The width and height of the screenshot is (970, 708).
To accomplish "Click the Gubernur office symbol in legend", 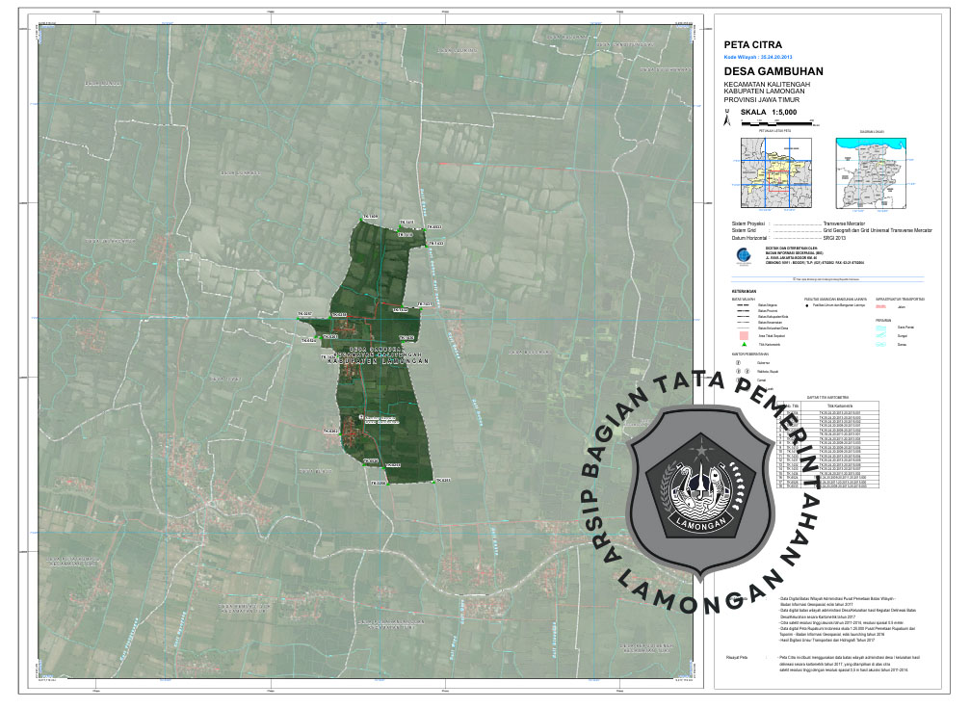I will tap(740, 361).
